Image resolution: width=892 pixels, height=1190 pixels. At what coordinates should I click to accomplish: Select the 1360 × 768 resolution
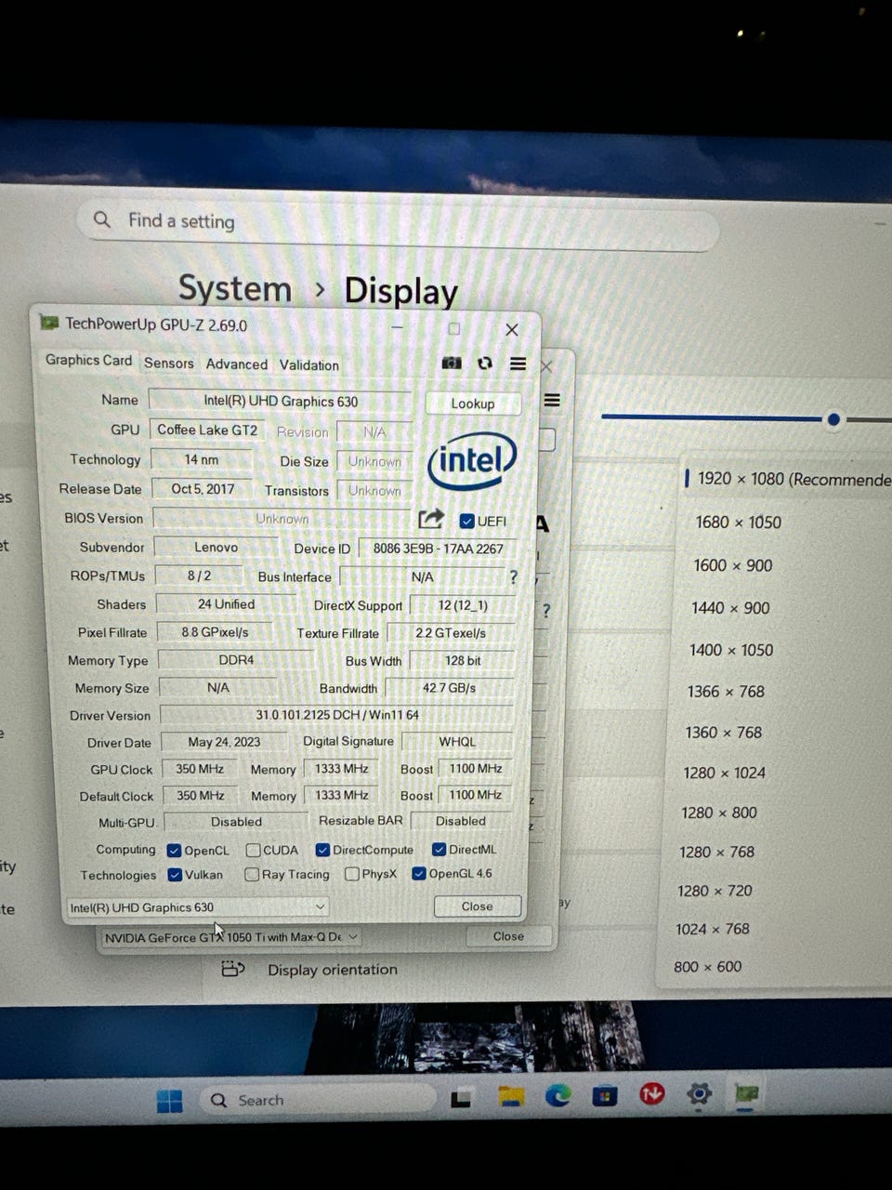coord(723,733)
